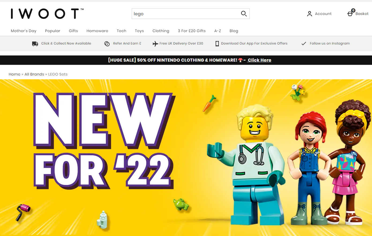Click the phone icon for app download
Screen dimensions: 372x236
tap(217, 44)
